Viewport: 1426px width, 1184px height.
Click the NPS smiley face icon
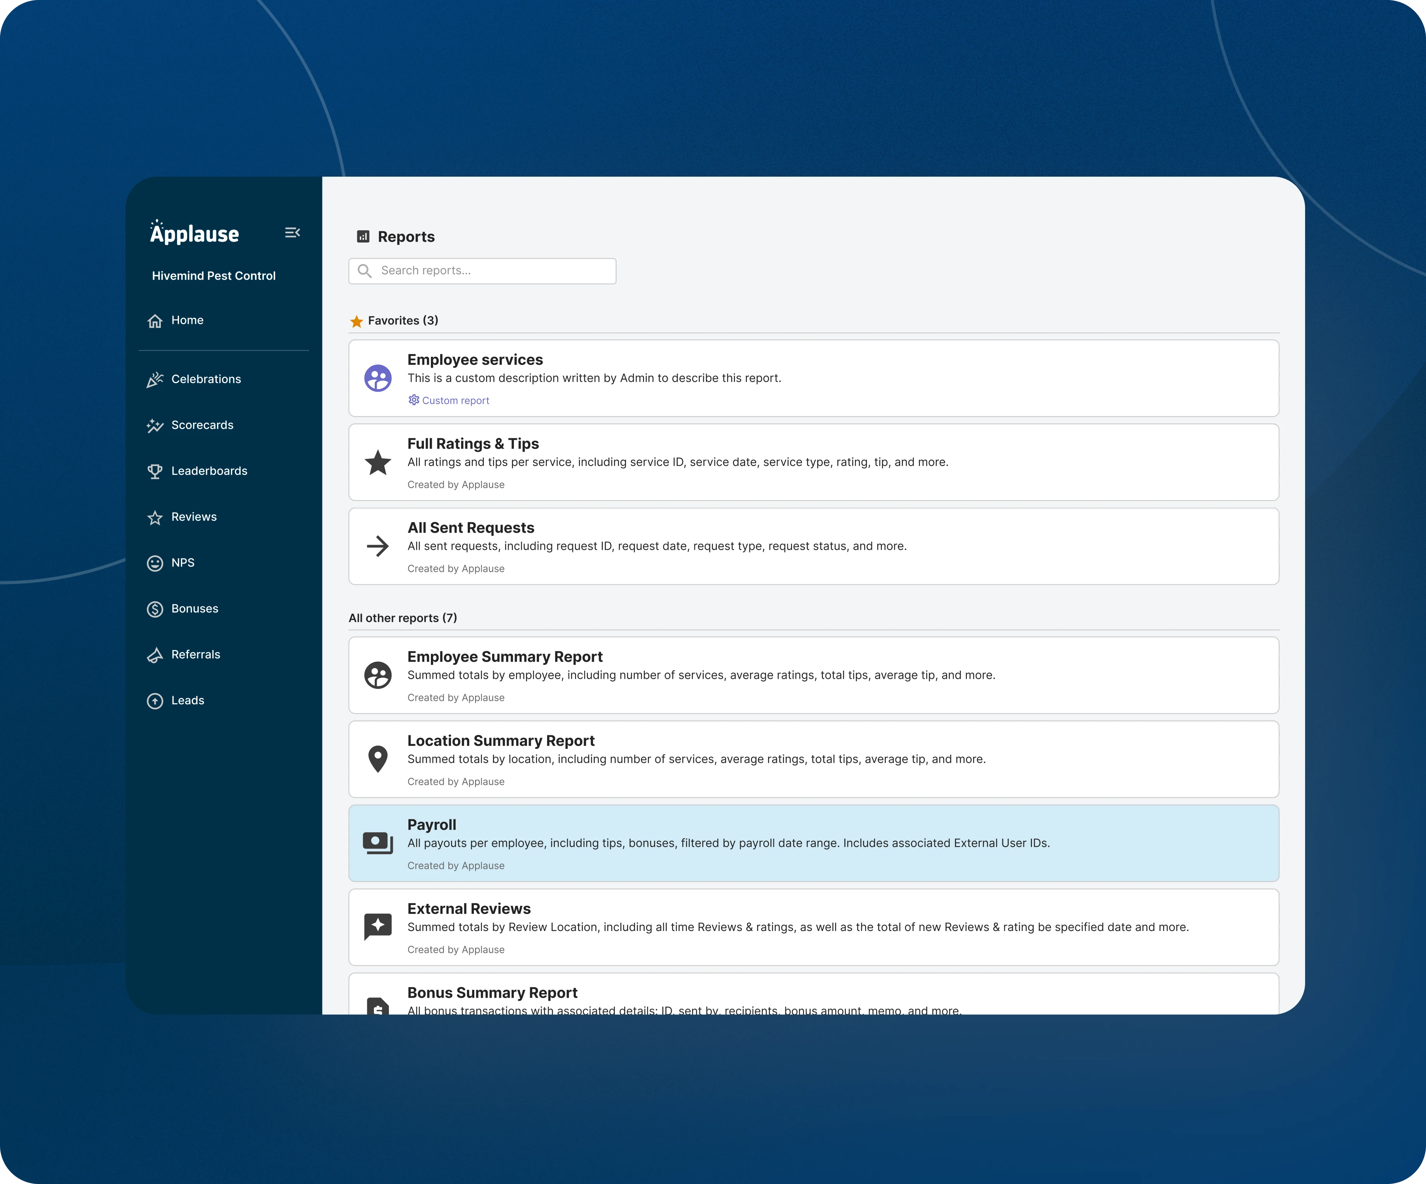point(155,563)
